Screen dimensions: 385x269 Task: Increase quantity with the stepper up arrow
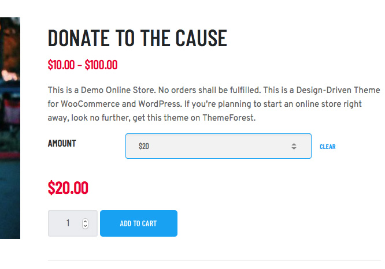pyautogui.click(x=85, y=221)
